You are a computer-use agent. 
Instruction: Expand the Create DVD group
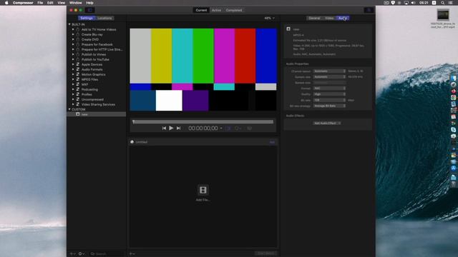pos(73,39)
